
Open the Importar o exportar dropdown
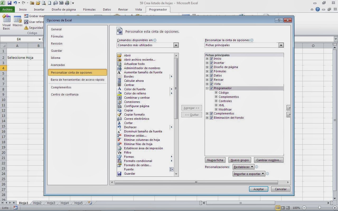(x=249, y=174)
